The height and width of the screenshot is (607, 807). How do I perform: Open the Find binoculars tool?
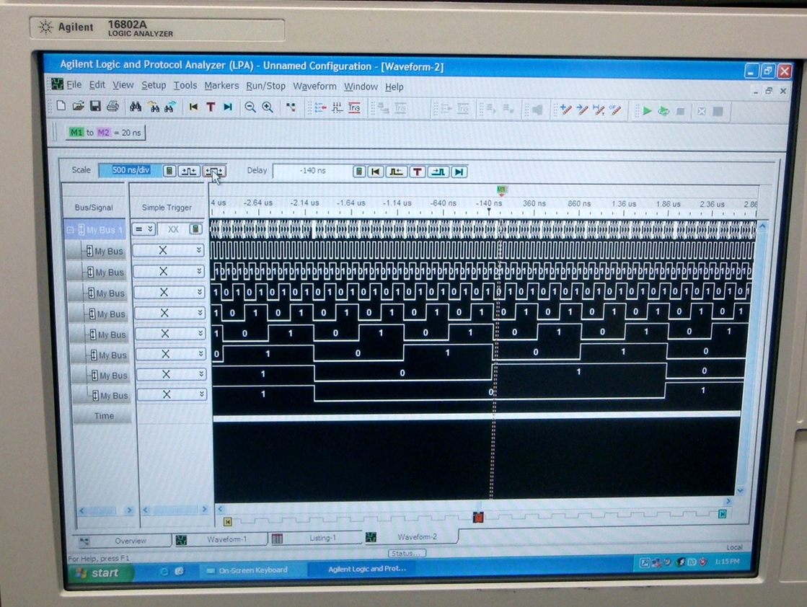(136, 107)
